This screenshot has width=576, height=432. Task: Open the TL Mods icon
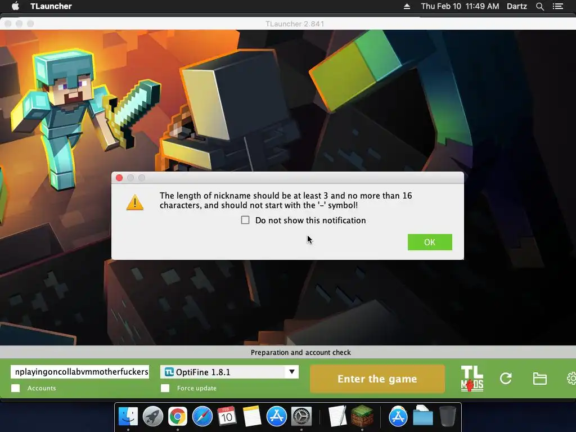(x=472, y=379)
